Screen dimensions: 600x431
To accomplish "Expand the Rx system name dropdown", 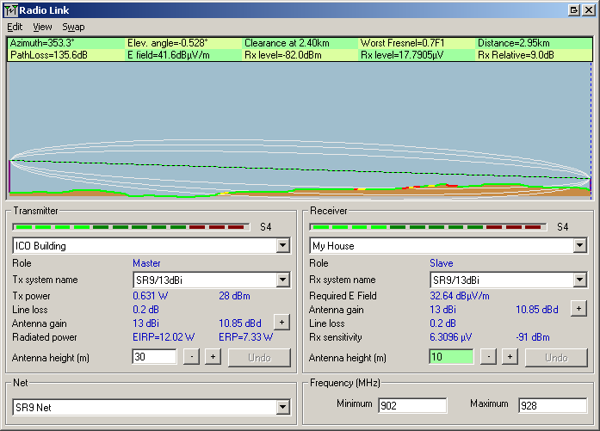I will click(x=579, y=280).
